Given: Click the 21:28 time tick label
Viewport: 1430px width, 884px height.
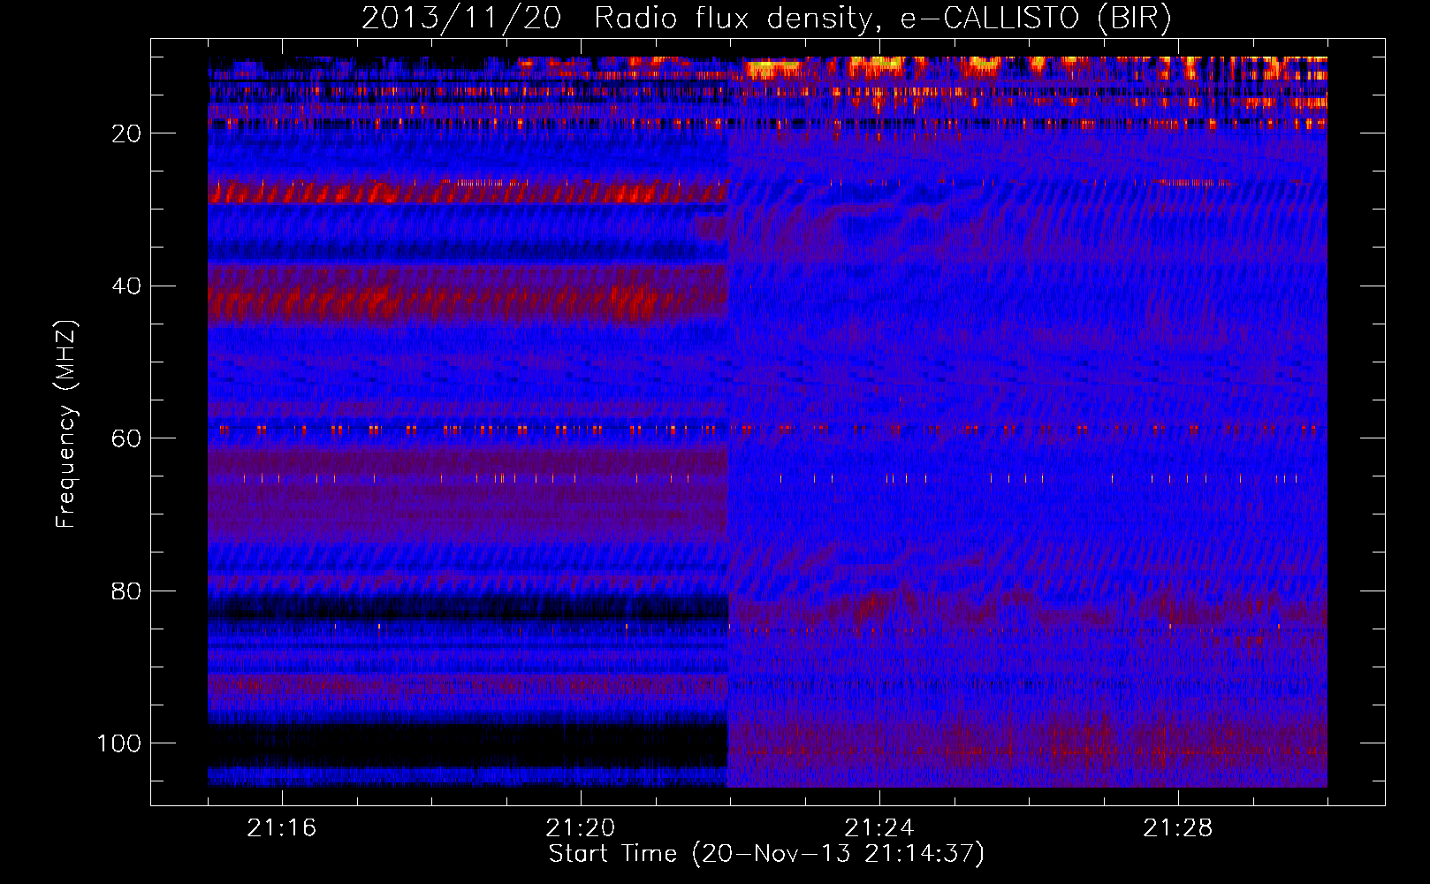Looking at the screenshot, I should pos(1178,828).
